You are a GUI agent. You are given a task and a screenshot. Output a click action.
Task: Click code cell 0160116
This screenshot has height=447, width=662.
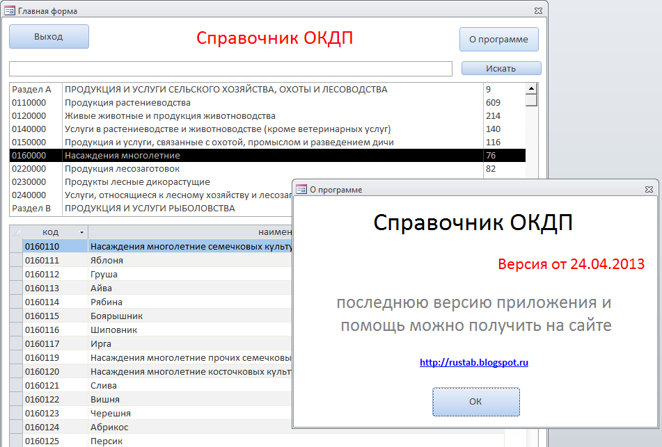click(x=55, y=330)
